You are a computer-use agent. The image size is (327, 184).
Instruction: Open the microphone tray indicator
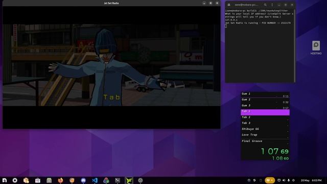click(x=289, y=180)
